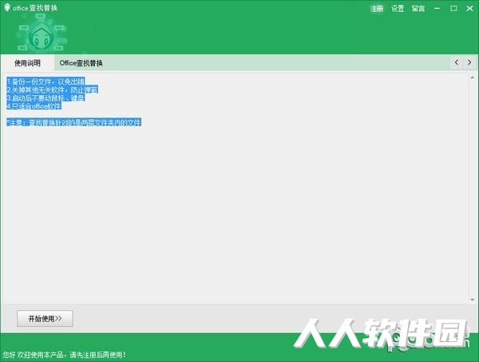This screenshot has height=362, width=479.
Task: Click the tab scroll right arrow
Action: 469,62
